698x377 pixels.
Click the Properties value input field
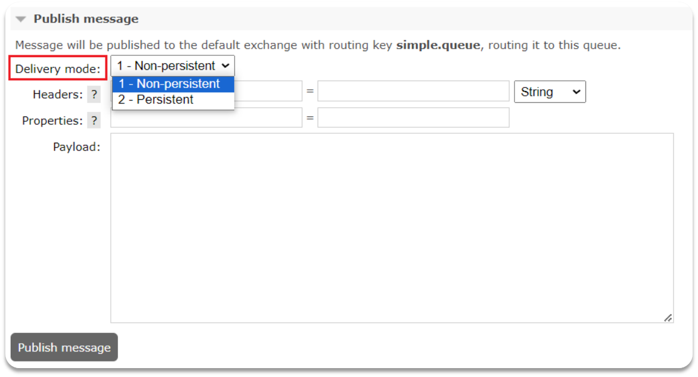tap(413, 118)
